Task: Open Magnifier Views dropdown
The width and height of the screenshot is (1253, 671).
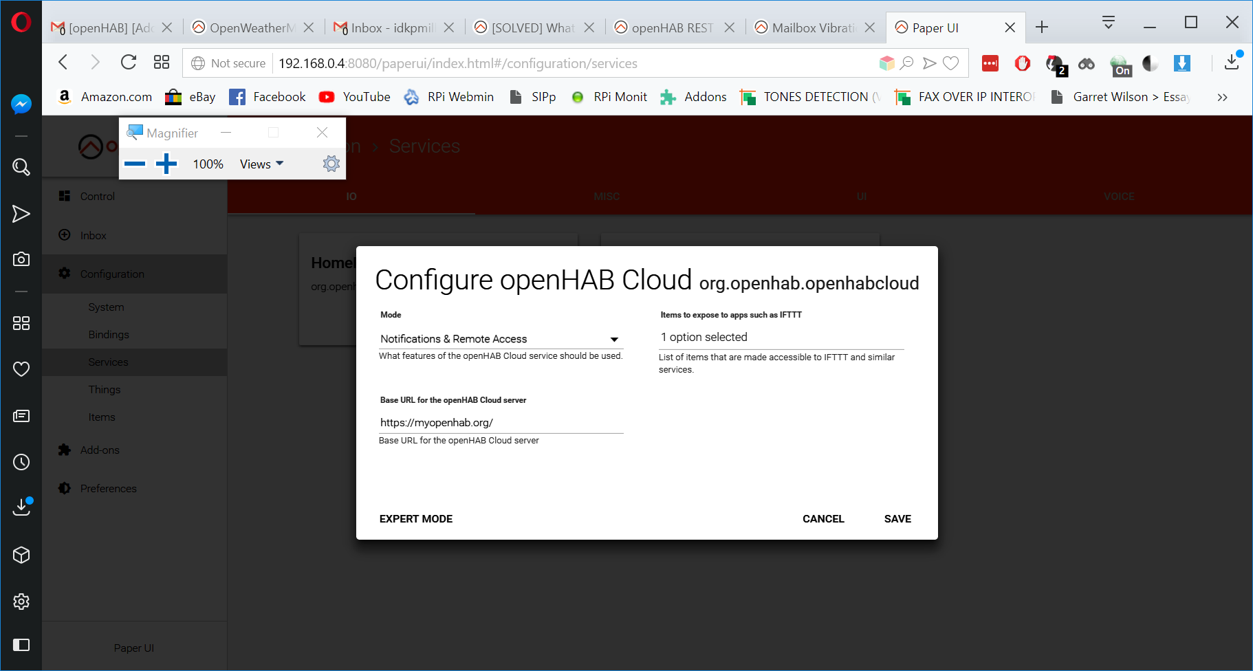Action: (x=261, y=164)
